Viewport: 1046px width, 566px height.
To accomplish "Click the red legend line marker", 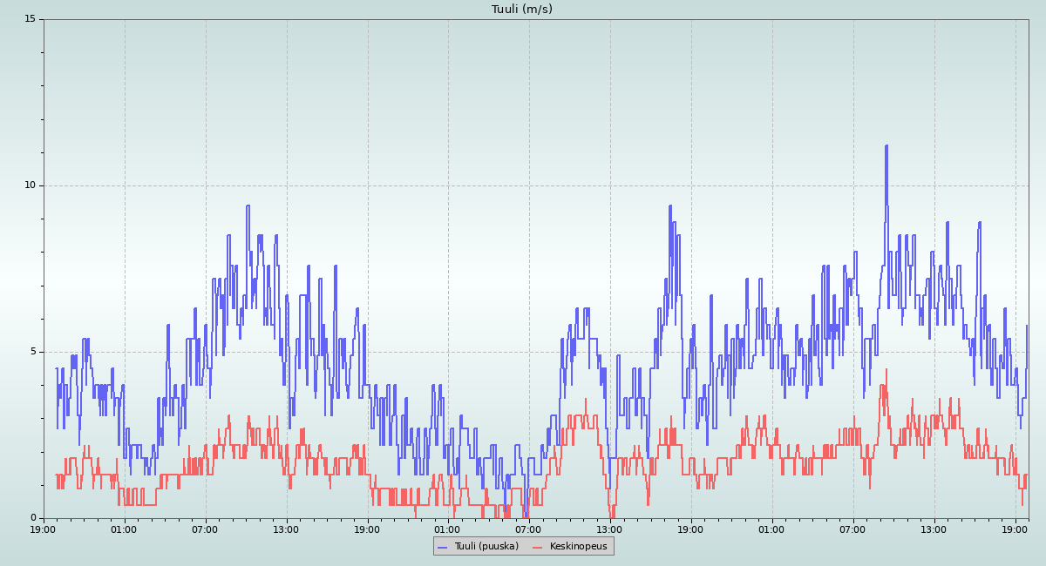I will tap(537, 547).
